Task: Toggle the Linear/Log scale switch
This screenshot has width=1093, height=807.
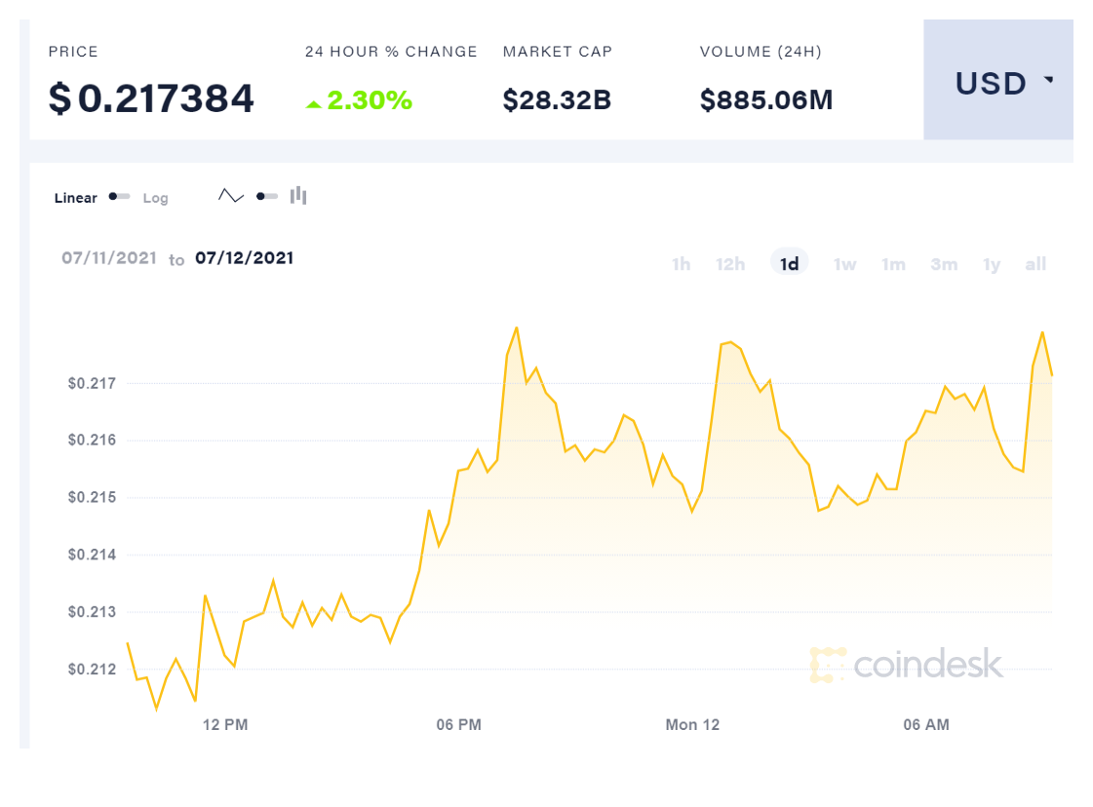Action: pos(120,197)
